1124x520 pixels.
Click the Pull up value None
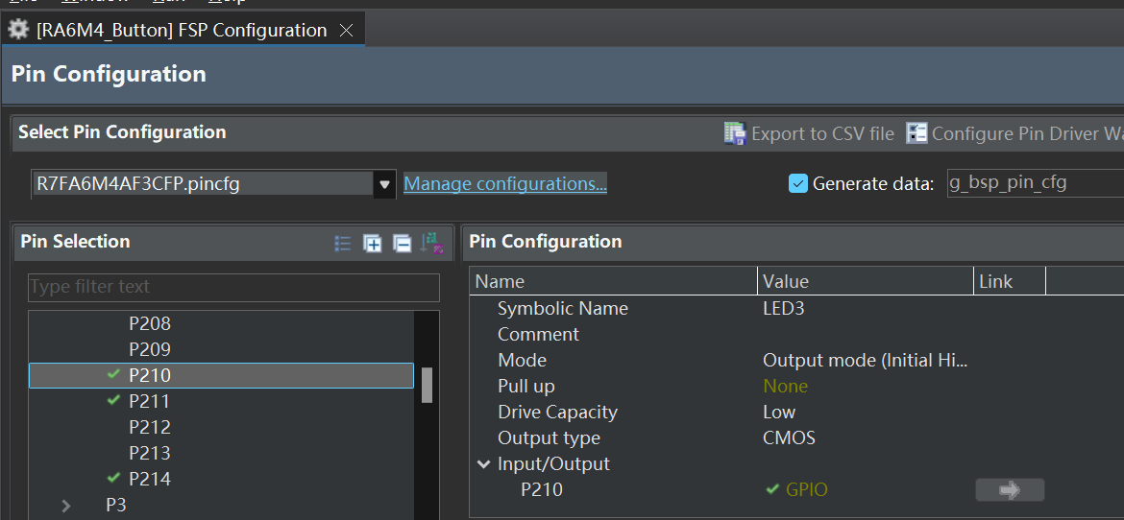coord(786,386)
